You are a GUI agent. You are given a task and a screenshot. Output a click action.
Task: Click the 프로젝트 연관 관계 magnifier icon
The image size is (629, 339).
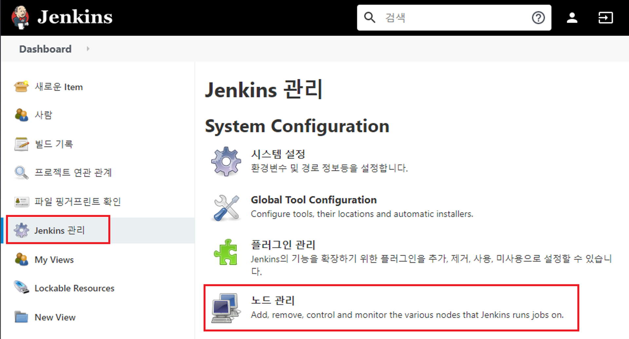click(21, 172)
